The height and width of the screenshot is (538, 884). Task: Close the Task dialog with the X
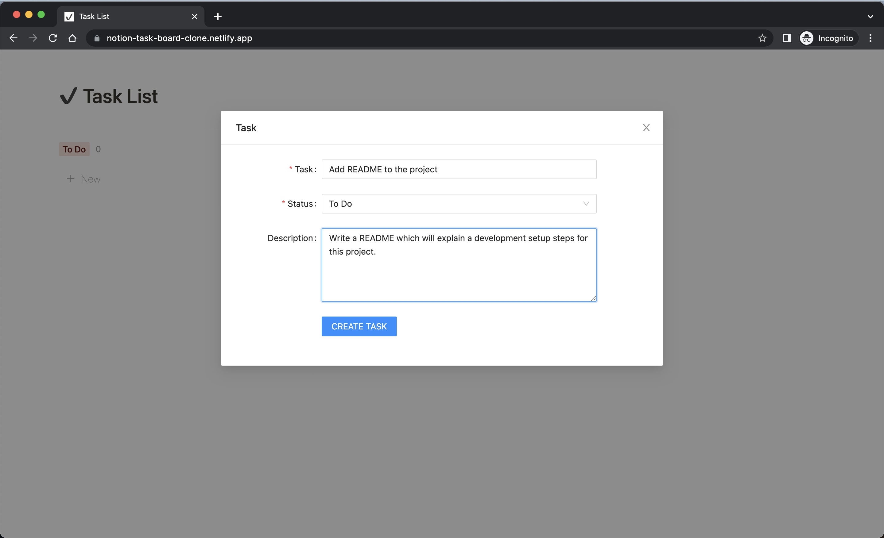click(646, 128)
